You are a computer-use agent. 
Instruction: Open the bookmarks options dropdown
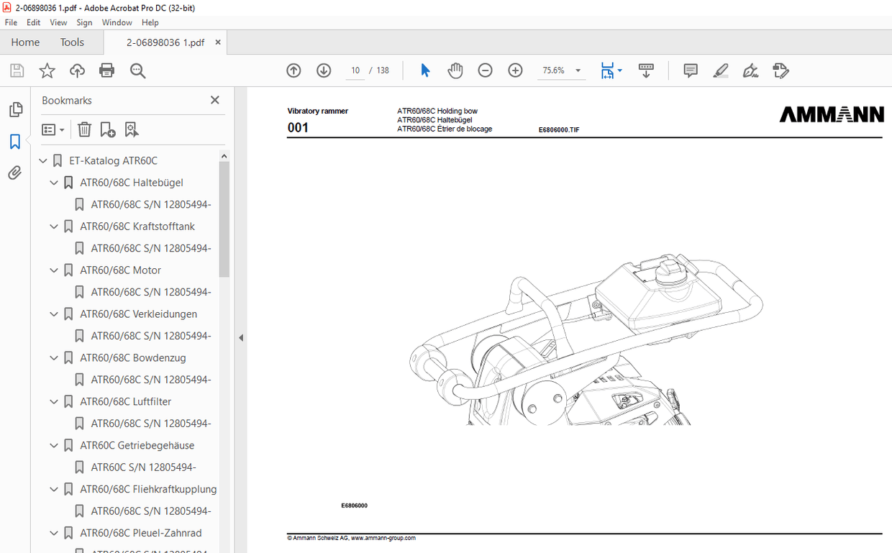pyautogui.click(x=53, y=129)
